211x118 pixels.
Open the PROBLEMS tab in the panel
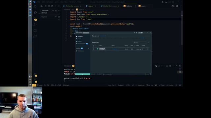pos(67,66)
